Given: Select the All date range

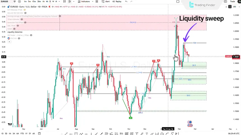Looking at the screenshot, I should coord(34,134).
